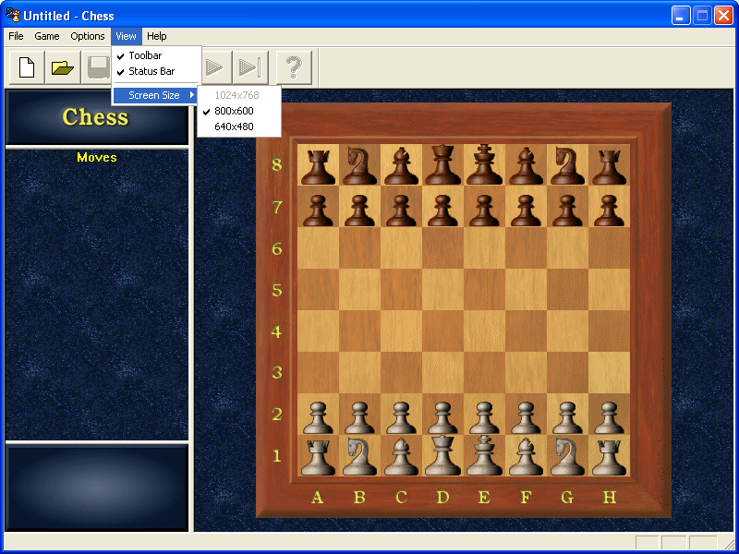Click the play next move arrow icon

pos(214,66)
